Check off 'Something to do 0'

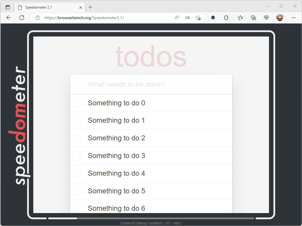tap(77, 103)
